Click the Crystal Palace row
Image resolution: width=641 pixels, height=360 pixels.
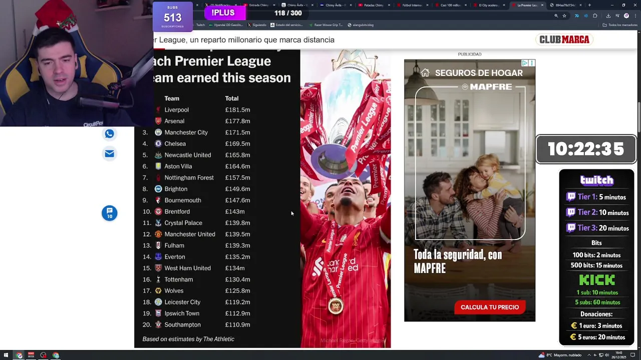coord(196,223)
